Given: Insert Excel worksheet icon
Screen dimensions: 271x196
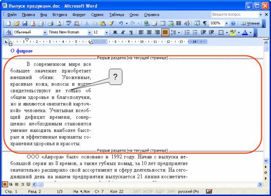Looking at the screenshot, I should (x=171, y=23).
